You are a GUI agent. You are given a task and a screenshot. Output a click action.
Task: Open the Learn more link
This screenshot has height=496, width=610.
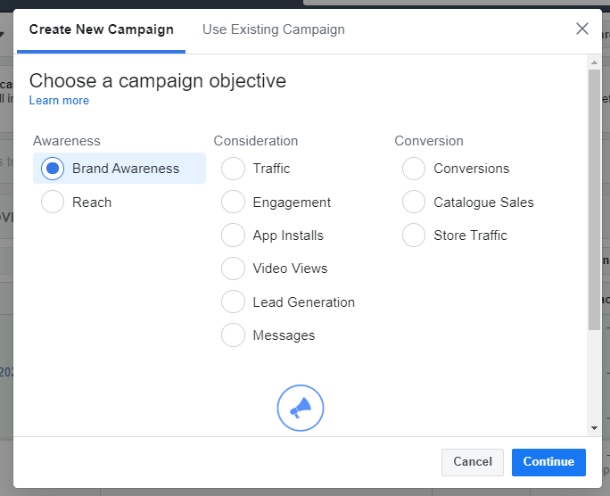pos(59,101)
